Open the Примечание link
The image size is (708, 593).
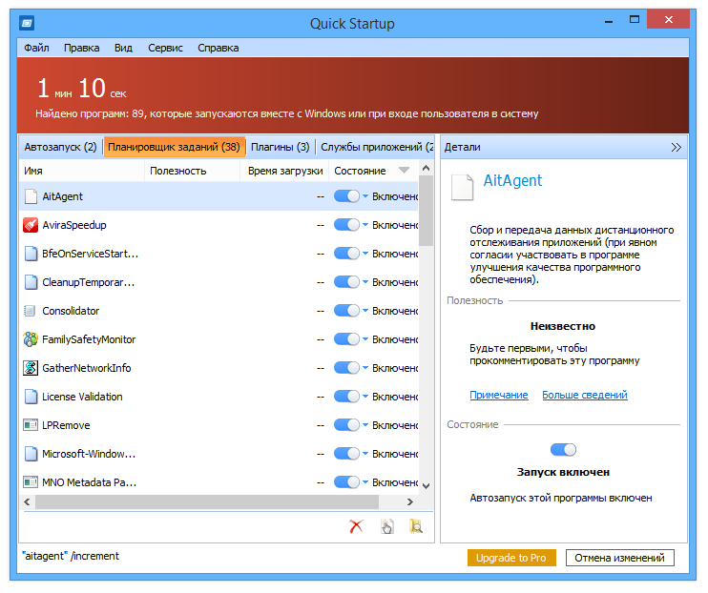click(498, 395)
